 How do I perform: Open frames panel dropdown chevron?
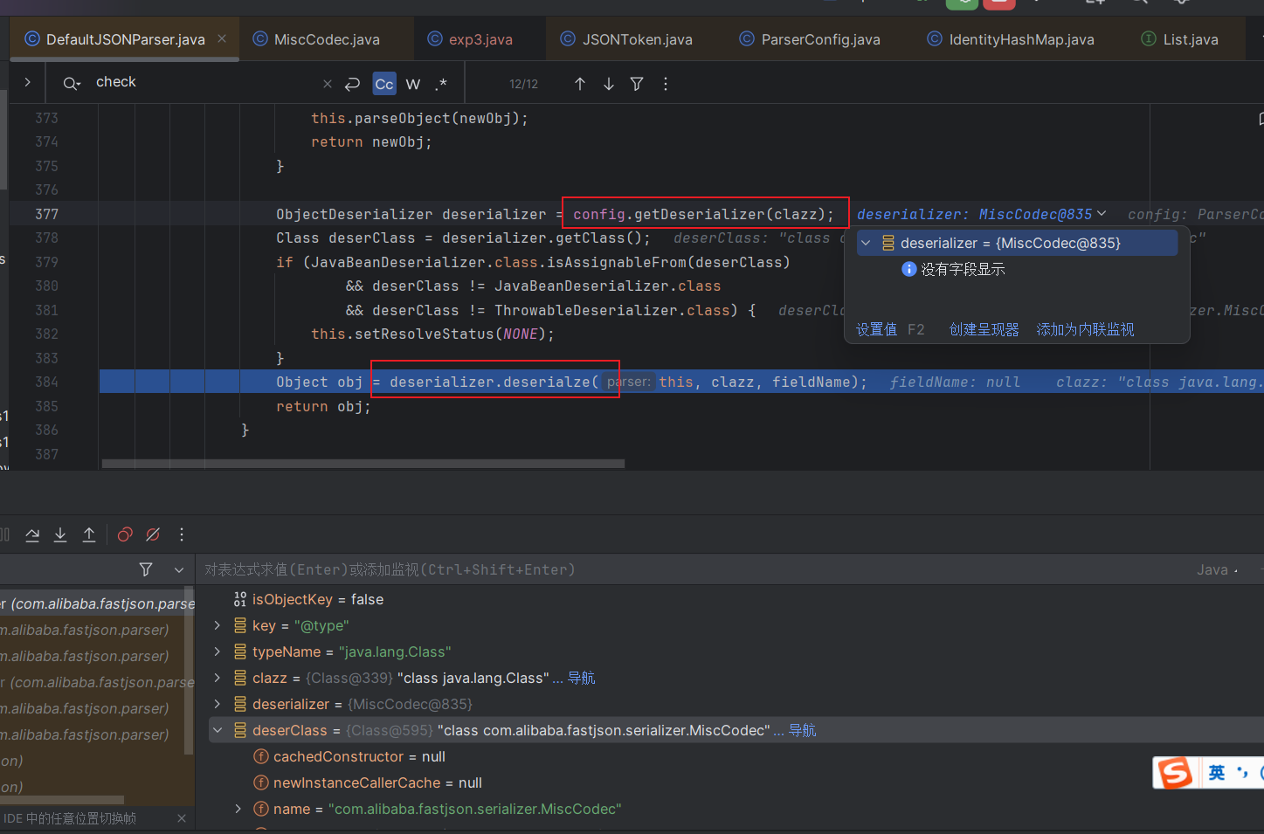(179, 569)
